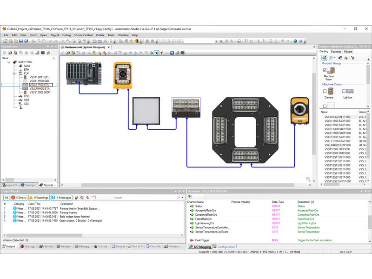Click the Status channel arrow icon
The height and width of the screenshot is (279, 372).
click(192, 206)
